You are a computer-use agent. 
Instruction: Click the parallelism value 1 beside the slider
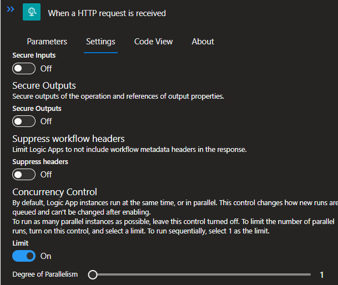click(x=321, y=275)
